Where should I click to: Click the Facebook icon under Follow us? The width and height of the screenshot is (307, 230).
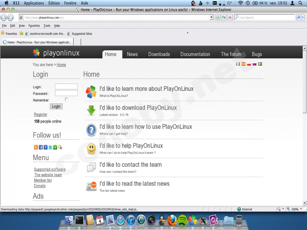41,147
